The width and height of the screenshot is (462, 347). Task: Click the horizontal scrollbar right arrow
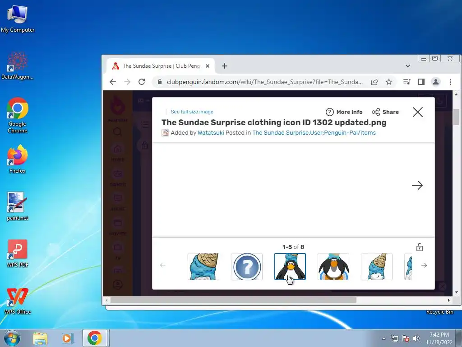(x=448, y=300)
